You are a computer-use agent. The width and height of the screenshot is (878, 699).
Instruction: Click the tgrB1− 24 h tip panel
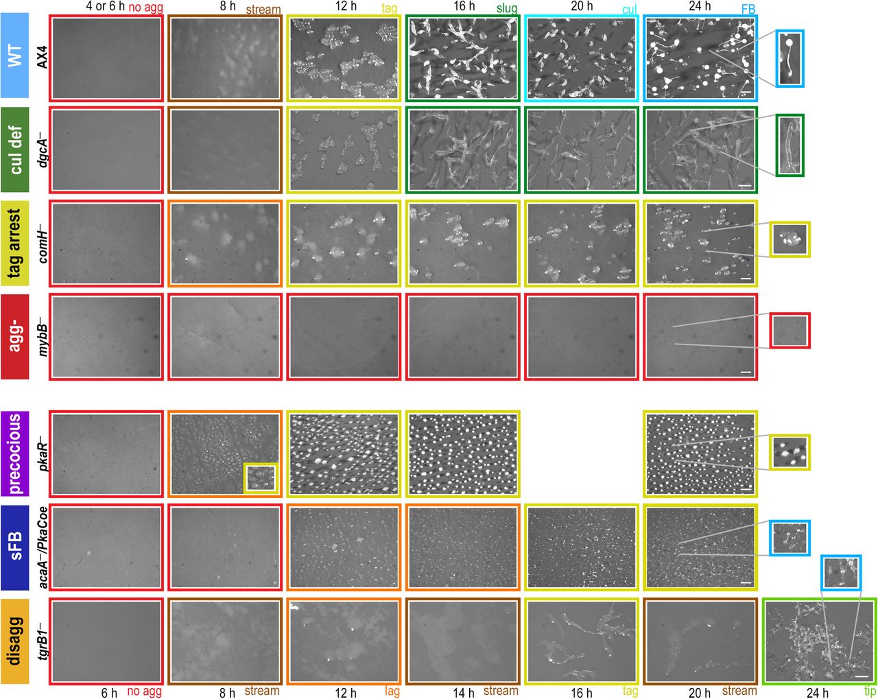click(x=819, y=641)
